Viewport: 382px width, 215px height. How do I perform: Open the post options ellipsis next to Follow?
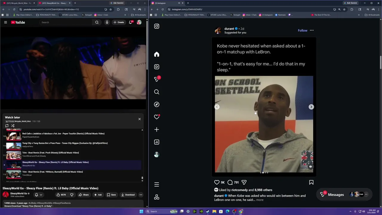coord(312,30)
